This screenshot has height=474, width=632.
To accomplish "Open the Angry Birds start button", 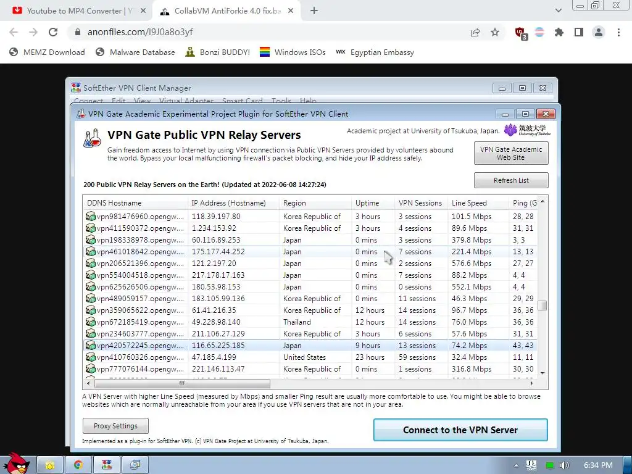I will (x=16, y=464).
